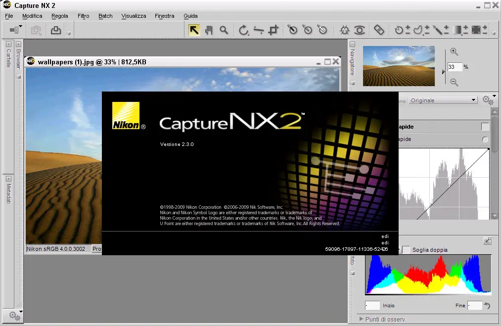Select the direct selection arrow tool
The width and height of the screenshot is (501, 326).
coord(194,30)
